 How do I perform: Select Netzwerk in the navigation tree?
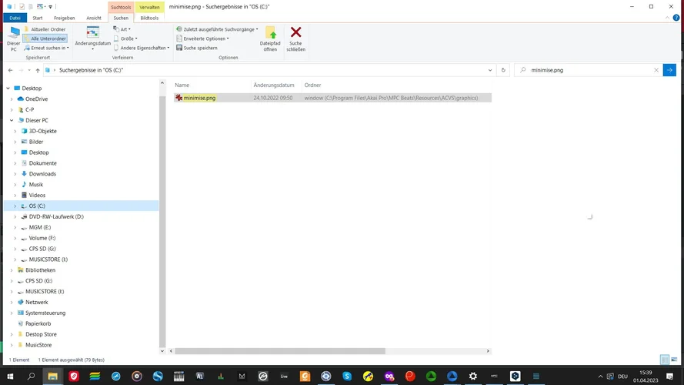click(37, 302)
